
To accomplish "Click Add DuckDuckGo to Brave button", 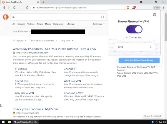I will pyautogui.click(x=139, y=60).
